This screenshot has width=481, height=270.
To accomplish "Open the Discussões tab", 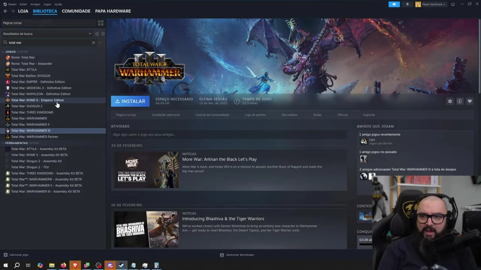I will pyautogui.click(x=290, y=115).
